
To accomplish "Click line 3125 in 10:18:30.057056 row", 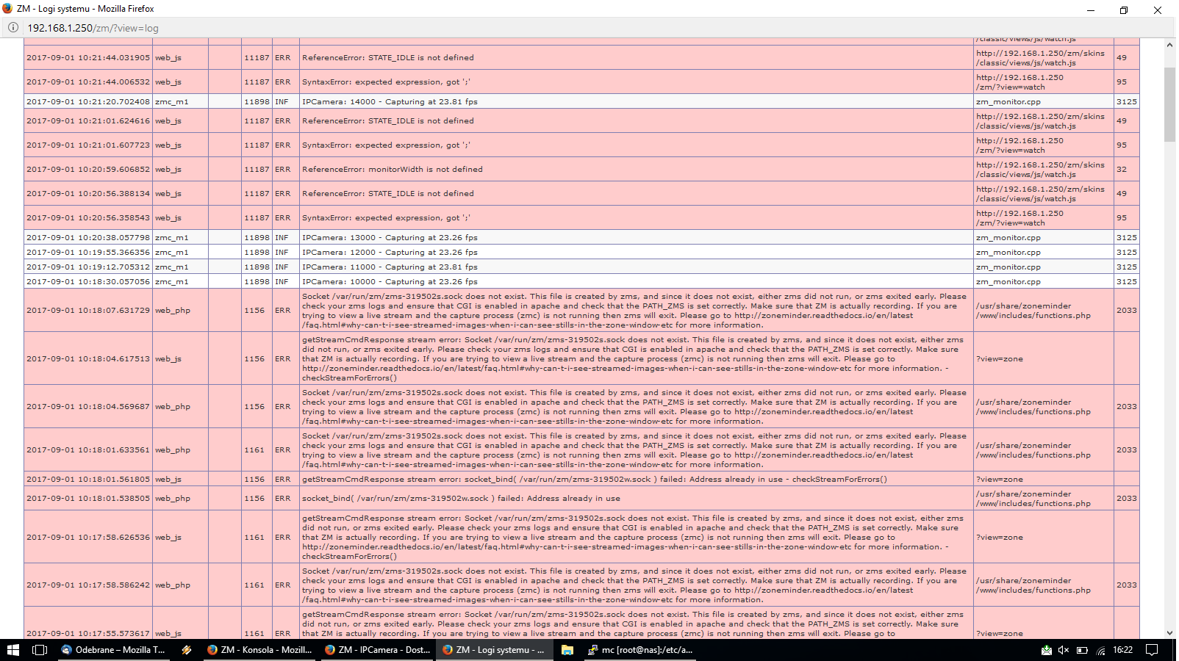I will click(1127, 281).
